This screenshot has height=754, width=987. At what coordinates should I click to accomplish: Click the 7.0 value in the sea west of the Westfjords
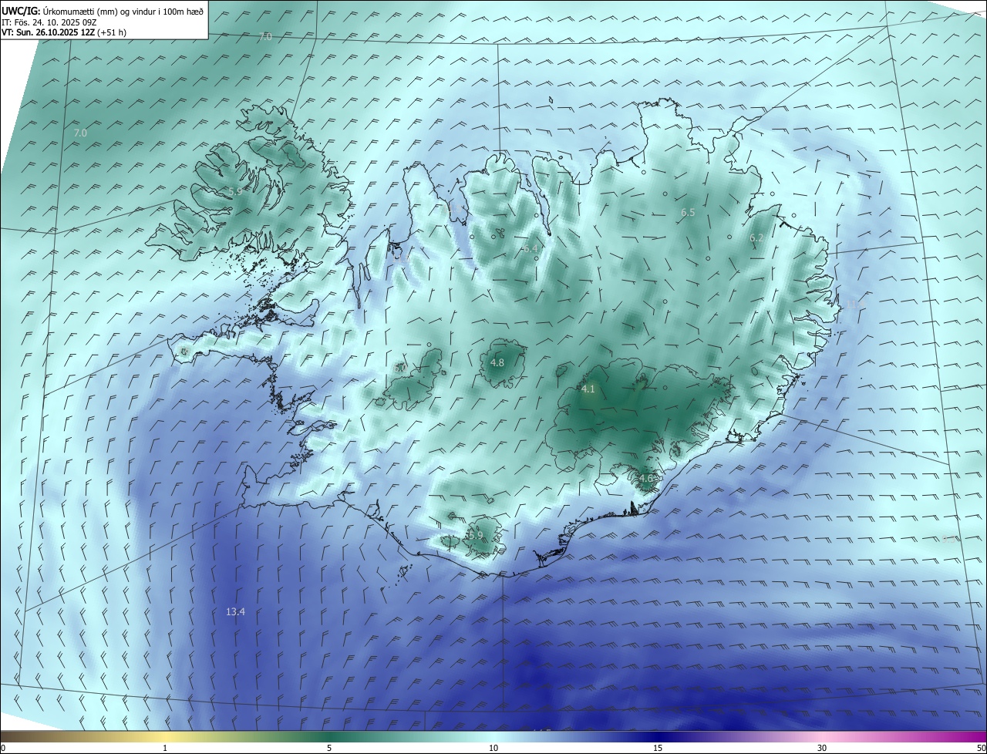(x=80, y=133)
